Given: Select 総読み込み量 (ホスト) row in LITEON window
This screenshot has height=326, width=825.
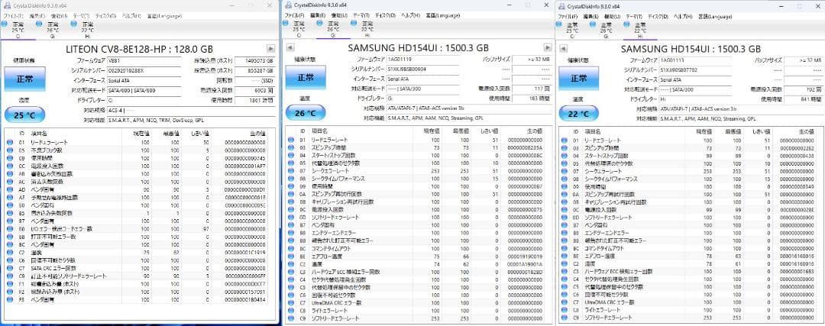Looking at the screenshot, I should pos(138,292).
